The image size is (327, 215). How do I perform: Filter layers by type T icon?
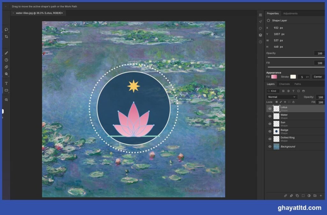click(x=293, y=91)
